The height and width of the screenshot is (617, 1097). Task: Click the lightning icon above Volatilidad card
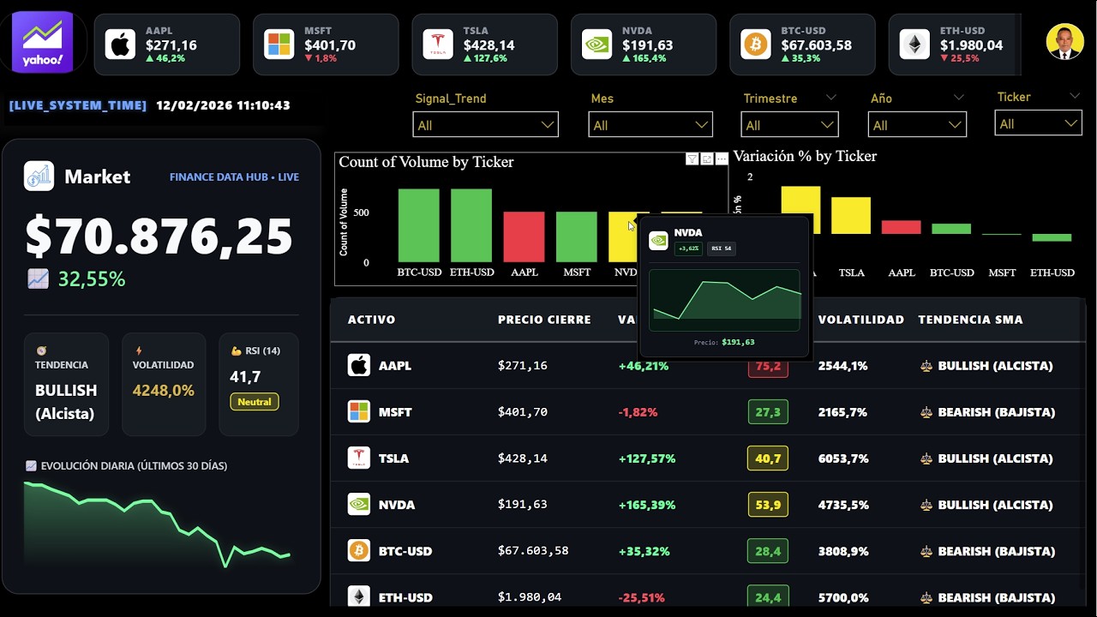pyautogui.click(x=139, y=350)
